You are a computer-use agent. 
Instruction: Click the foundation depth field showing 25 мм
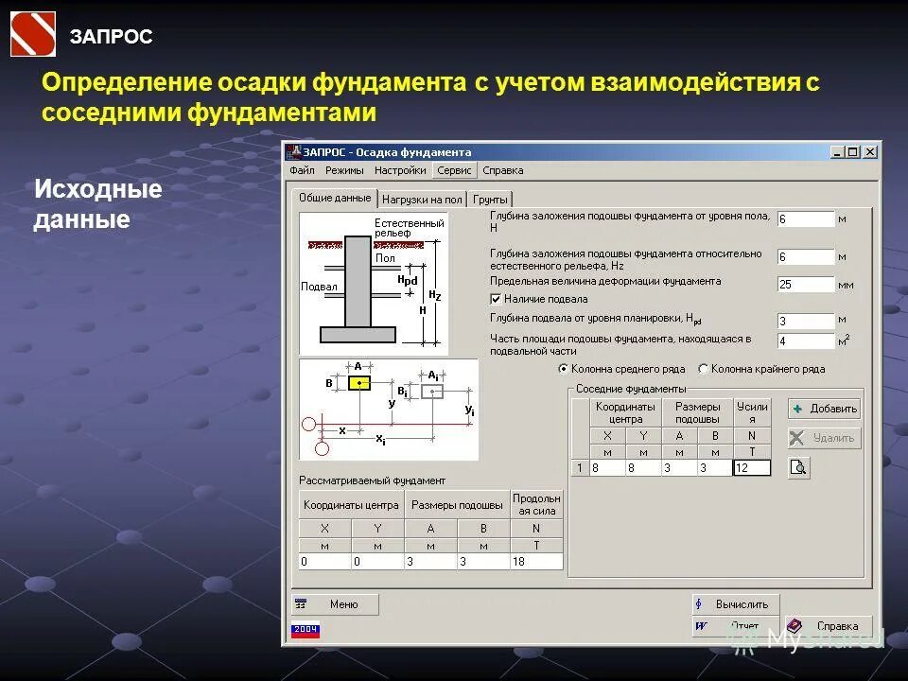804,283
